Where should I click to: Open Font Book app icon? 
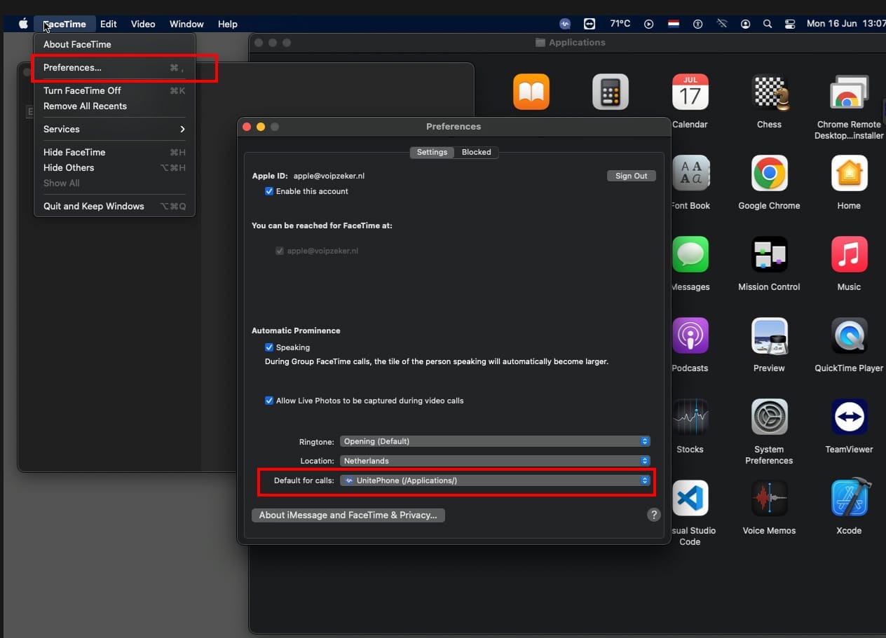click(690, 173)
